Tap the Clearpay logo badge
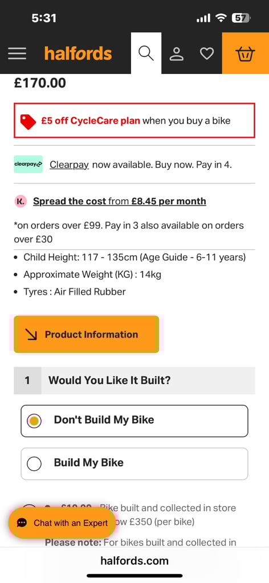The height and width of the screenshot is (583, 269). coord(28,165)
